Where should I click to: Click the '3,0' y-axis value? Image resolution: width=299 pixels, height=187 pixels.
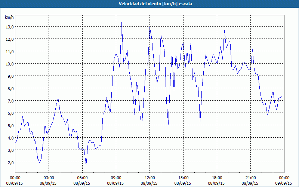pyautogui.click(x=11, y=150)
